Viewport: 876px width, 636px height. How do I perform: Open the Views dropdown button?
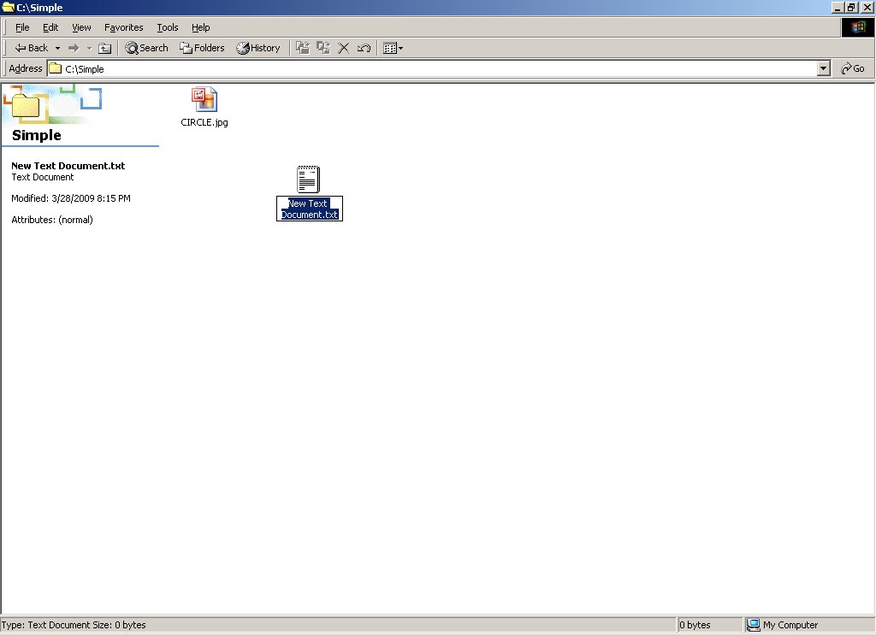point(394,48)
